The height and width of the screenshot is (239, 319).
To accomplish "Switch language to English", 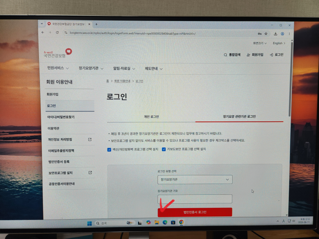I will [x=279, y=43].
